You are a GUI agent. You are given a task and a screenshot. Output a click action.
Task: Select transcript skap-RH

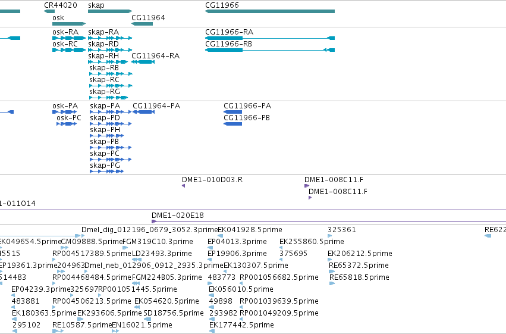(x=108, y=62)
